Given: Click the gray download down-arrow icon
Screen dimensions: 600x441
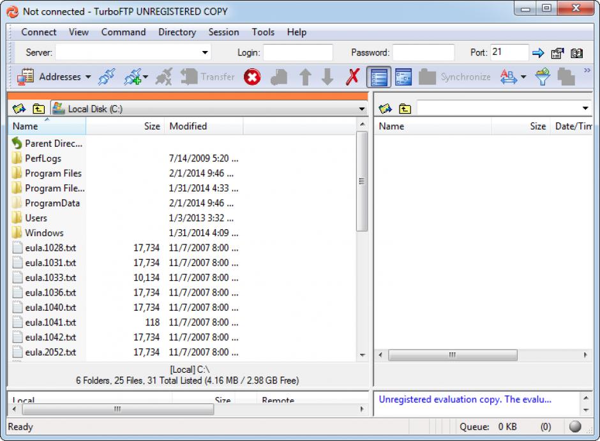Looking at the screenshot, I should pos(327,77).
